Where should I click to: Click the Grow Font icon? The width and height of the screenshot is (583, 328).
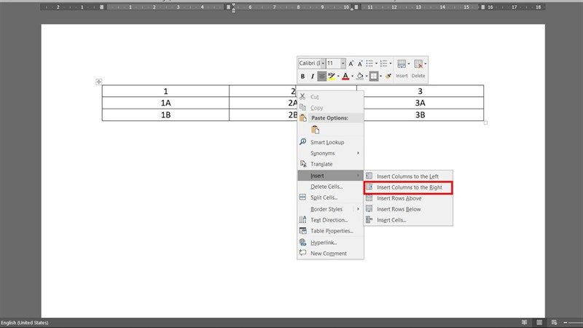[351, 64]
